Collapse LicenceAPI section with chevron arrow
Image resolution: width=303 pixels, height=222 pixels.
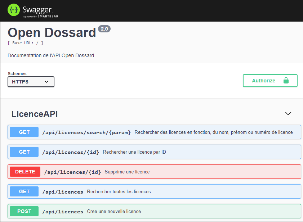tap(288, 113)
